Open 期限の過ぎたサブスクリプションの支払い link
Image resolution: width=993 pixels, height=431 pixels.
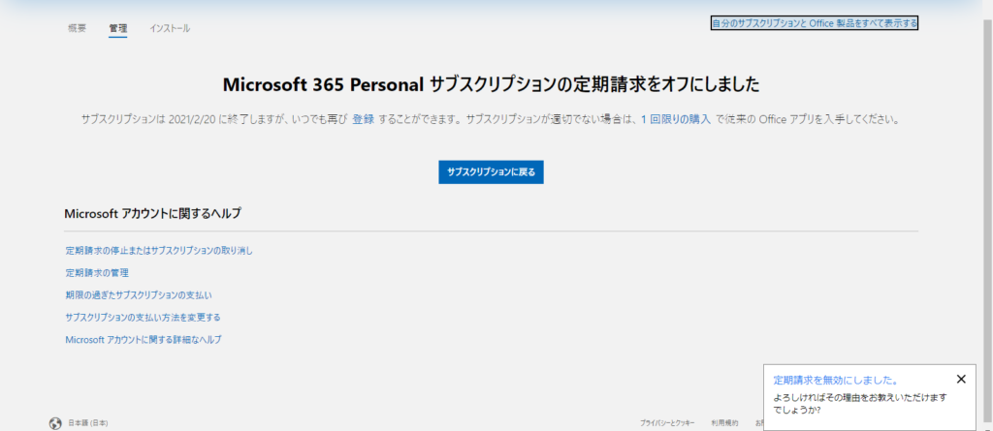pos(139,295)
